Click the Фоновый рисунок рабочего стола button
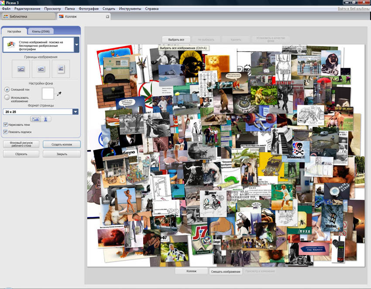 click(x=21, y=144)
